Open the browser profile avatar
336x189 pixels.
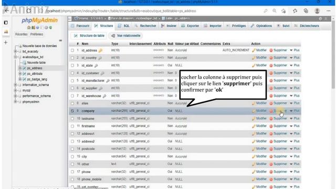[317, 10]
